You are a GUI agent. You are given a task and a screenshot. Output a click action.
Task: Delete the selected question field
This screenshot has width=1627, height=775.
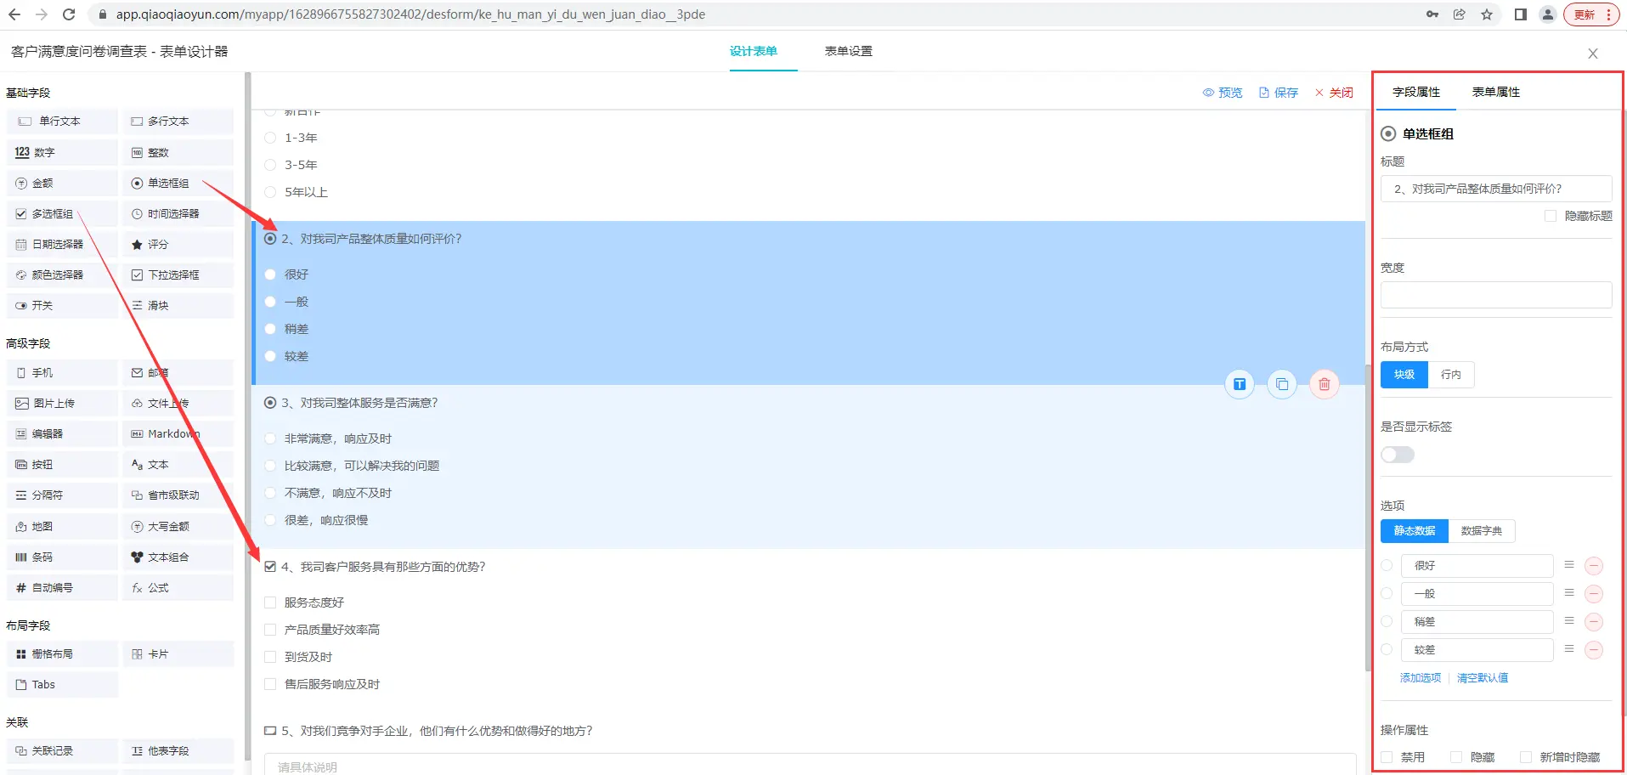click(1325, 384)
